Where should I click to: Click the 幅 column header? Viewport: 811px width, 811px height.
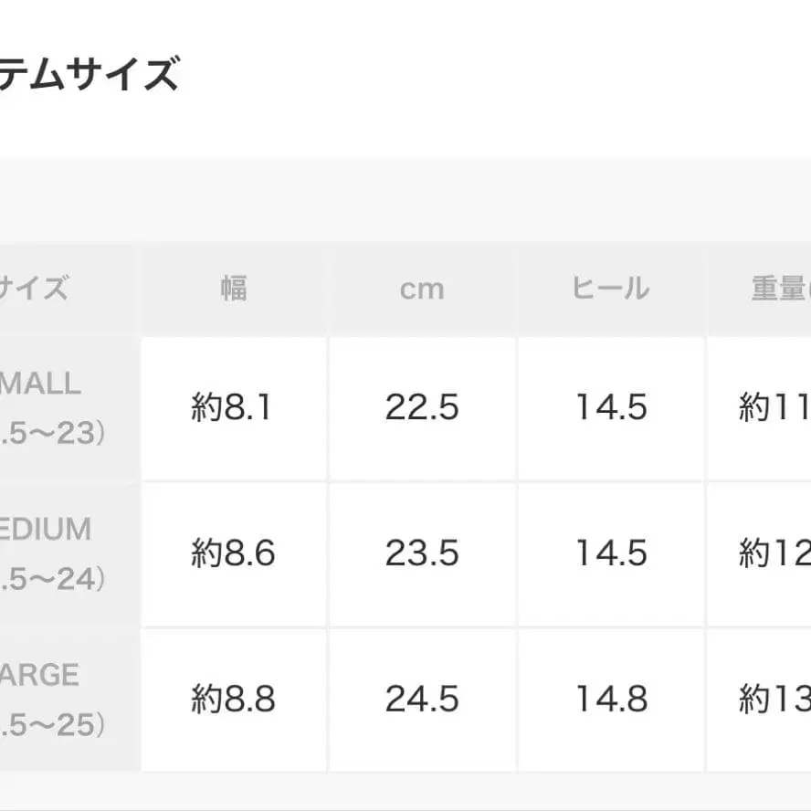click(233, 289)
